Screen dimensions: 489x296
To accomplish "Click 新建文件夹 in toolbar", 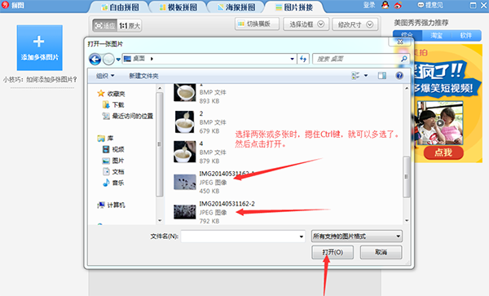I will coord(143,76).
